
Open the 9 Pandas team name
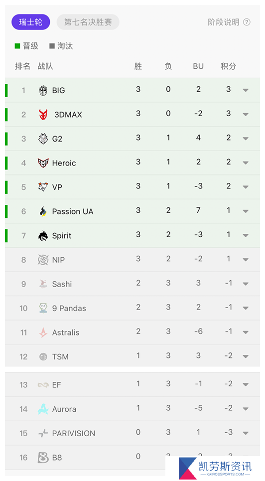(x=69, y=309)
